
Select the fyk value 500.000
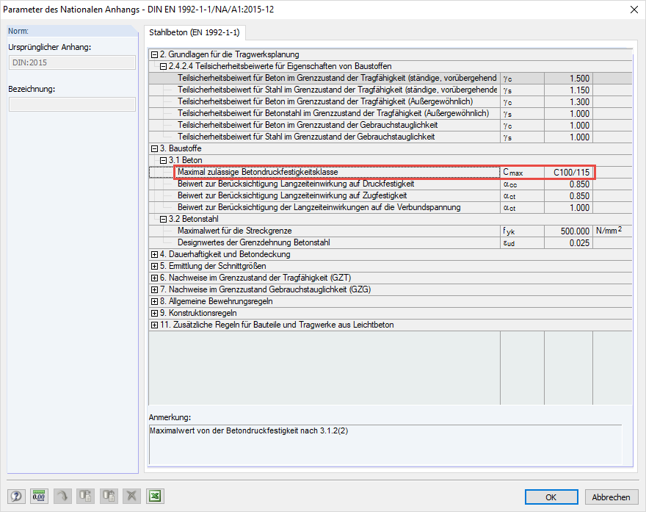coord(568,231)
